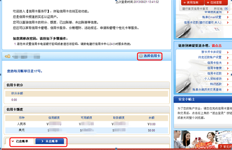232x150 pixels.
Task: Open the 信用卡还款(建行还建行本人) link
Action: point(202,23)
